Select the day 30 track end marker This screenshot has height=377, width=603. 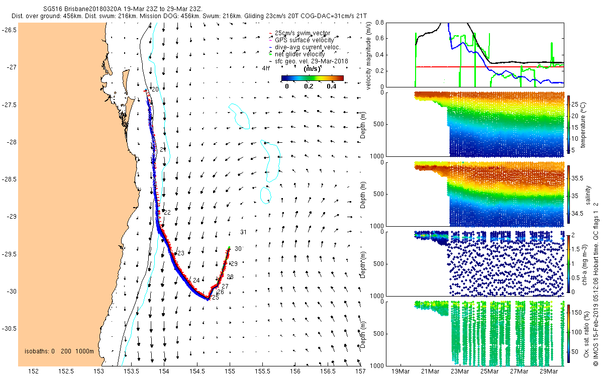(x=238, y=248)
